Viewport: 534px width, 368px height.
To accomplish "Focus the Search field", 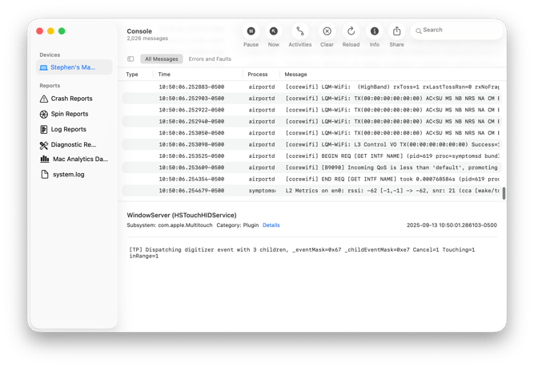I will tap(456, 30).
